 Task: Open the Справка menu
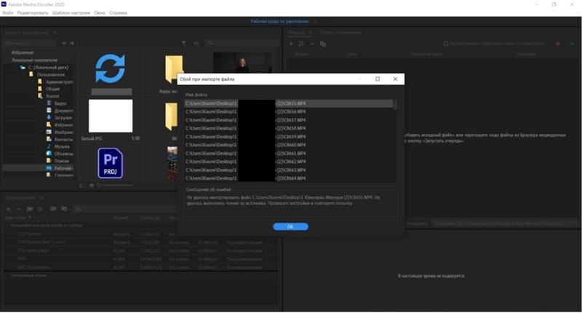pyautogui.click(x=118, y=12)
